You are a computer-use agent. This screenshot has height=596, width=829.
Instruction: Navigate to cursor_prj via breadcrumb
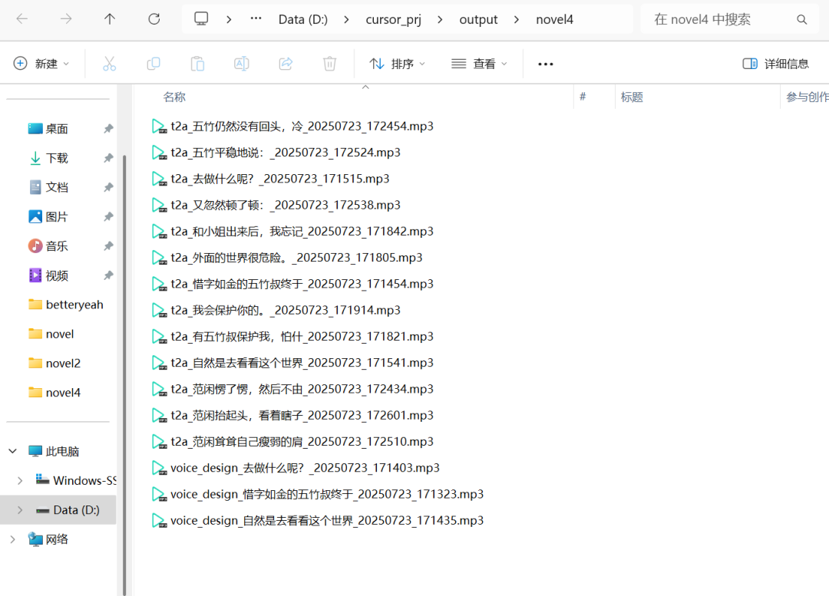(x=393, y=19)
